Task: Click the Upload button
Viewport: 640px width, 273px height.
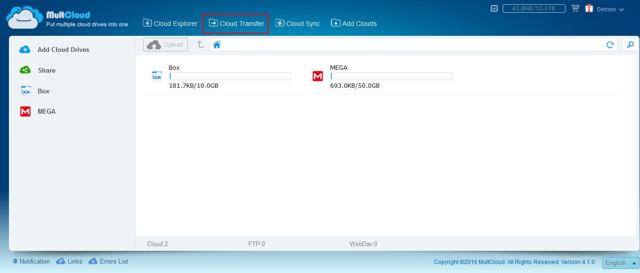Action: pyautogui.click(x=166, y=45)
